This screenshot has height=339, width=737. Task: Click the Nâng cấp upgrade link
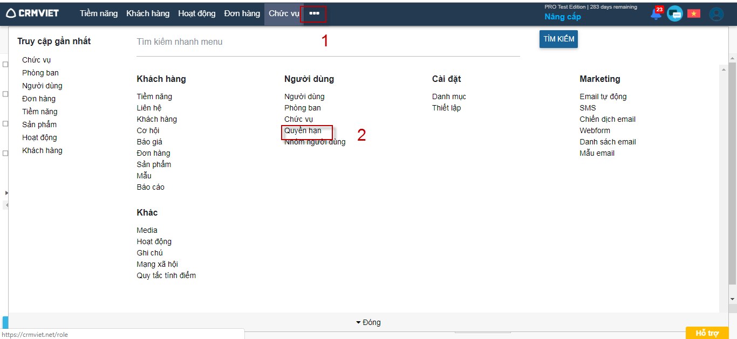tap(562, 17)
